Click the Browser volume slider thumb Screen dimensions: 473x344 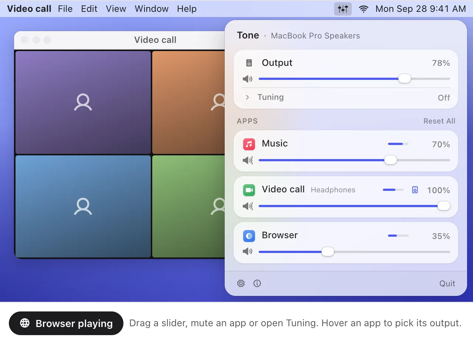[x=328, y=252]
